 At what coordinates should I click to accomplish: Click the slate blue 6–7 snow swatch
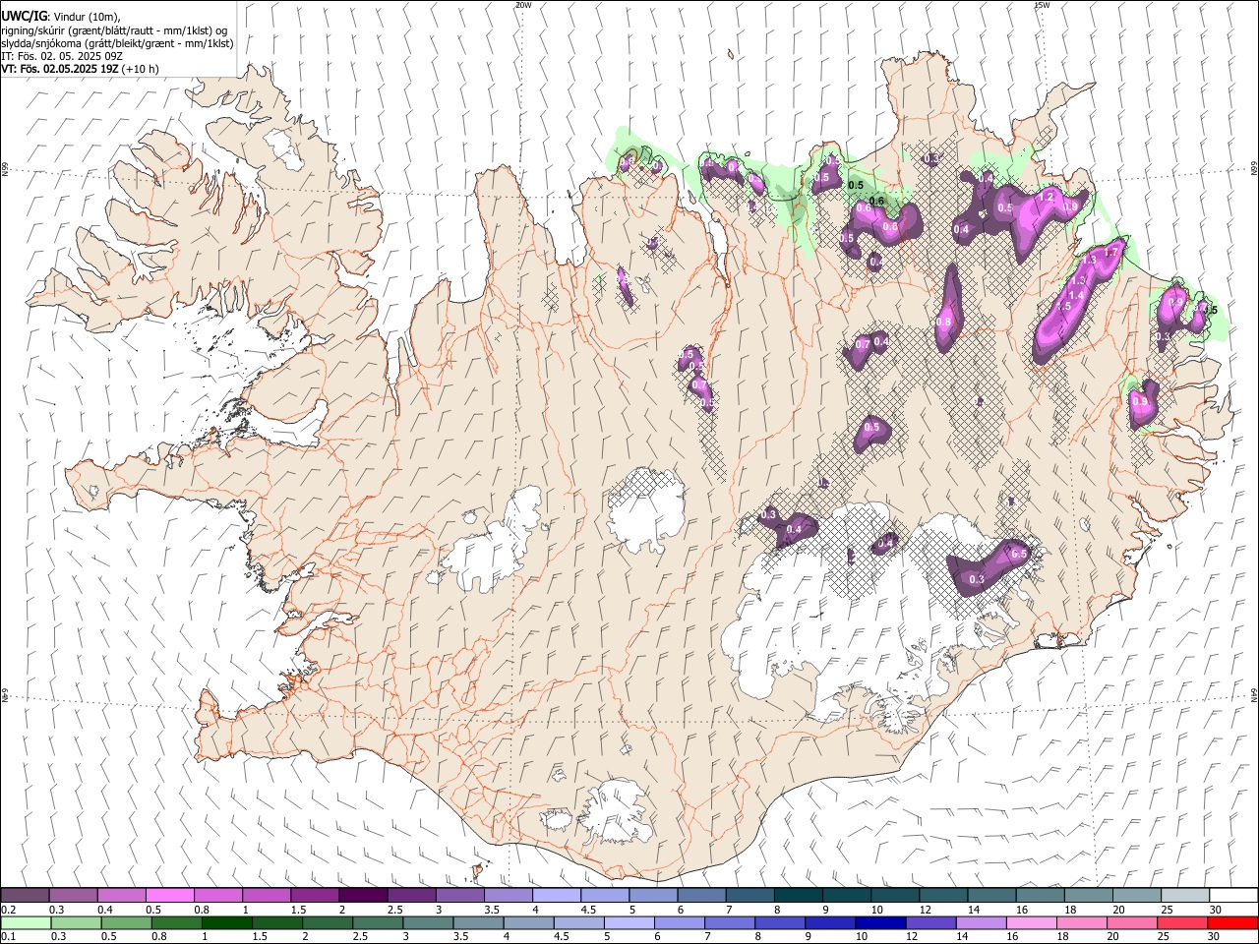pyautogui.click(x=701, y=896)
